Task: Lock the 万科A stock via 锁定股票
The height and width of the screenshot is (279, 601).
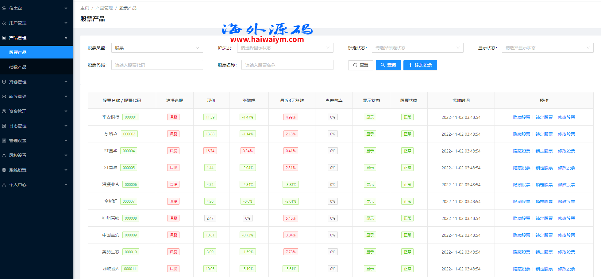Action: (x=544, y=134)
